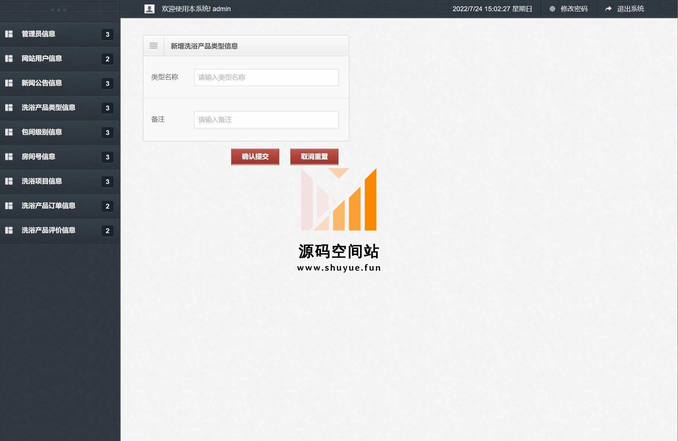Expand 洗浴项目信息 via its count badge
678x441 pixels.
(108, 182)
